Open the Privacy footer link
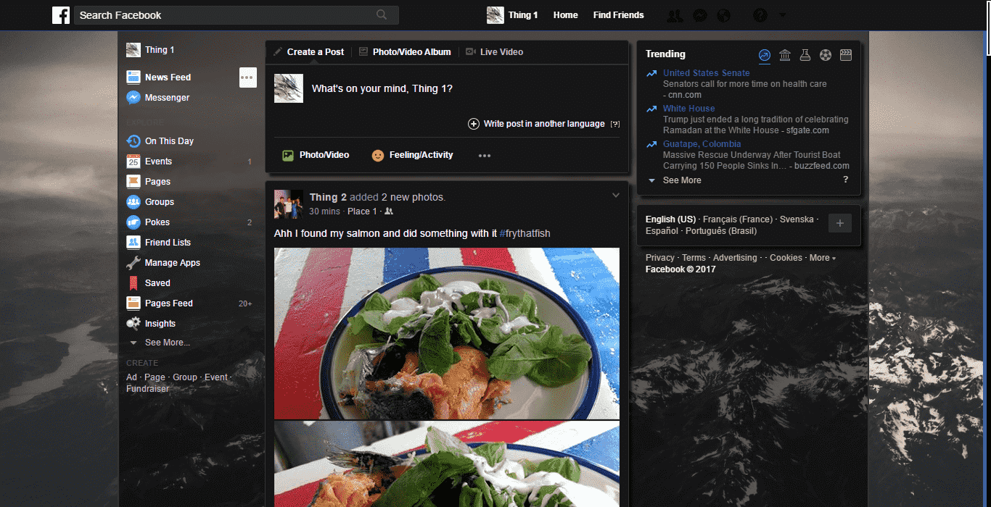The height and width of the screenshot is (507, 991). click(660, 258)
